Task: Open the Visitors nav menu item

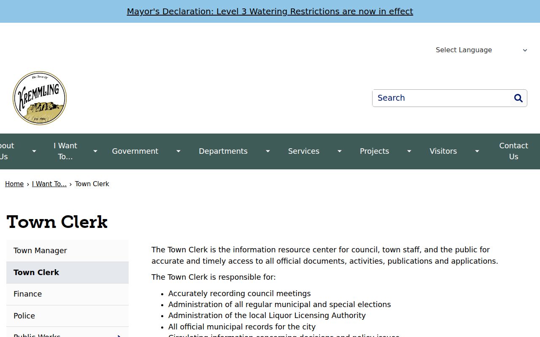Action: click(443, 151)
